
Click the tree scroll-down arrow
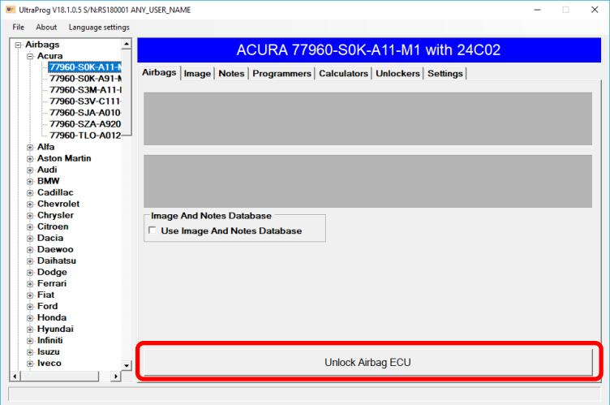tap(127, 366)
